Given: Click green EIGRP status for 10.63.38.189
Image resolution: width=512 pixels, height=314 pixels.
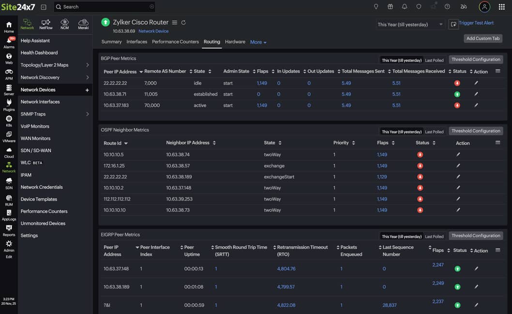Looking at the screenshot, I should (x=457, y=286).
